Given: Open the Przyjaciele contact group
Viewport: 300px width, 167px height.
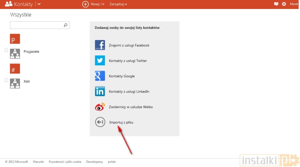Looking at the screenshot, I should (x=31, y=52).
